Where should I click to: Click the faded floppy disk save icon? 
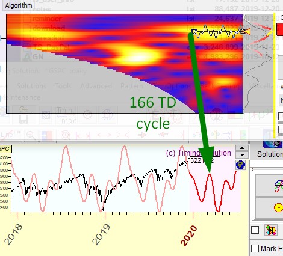[23, 120]
